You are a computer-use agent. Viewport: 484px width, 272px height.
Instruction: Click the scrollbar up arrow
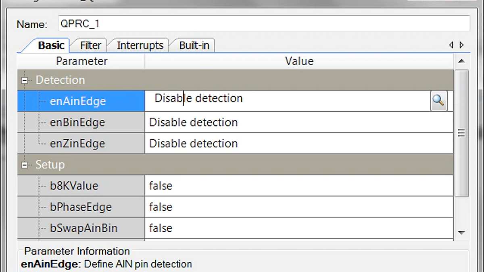click(462, 61)
